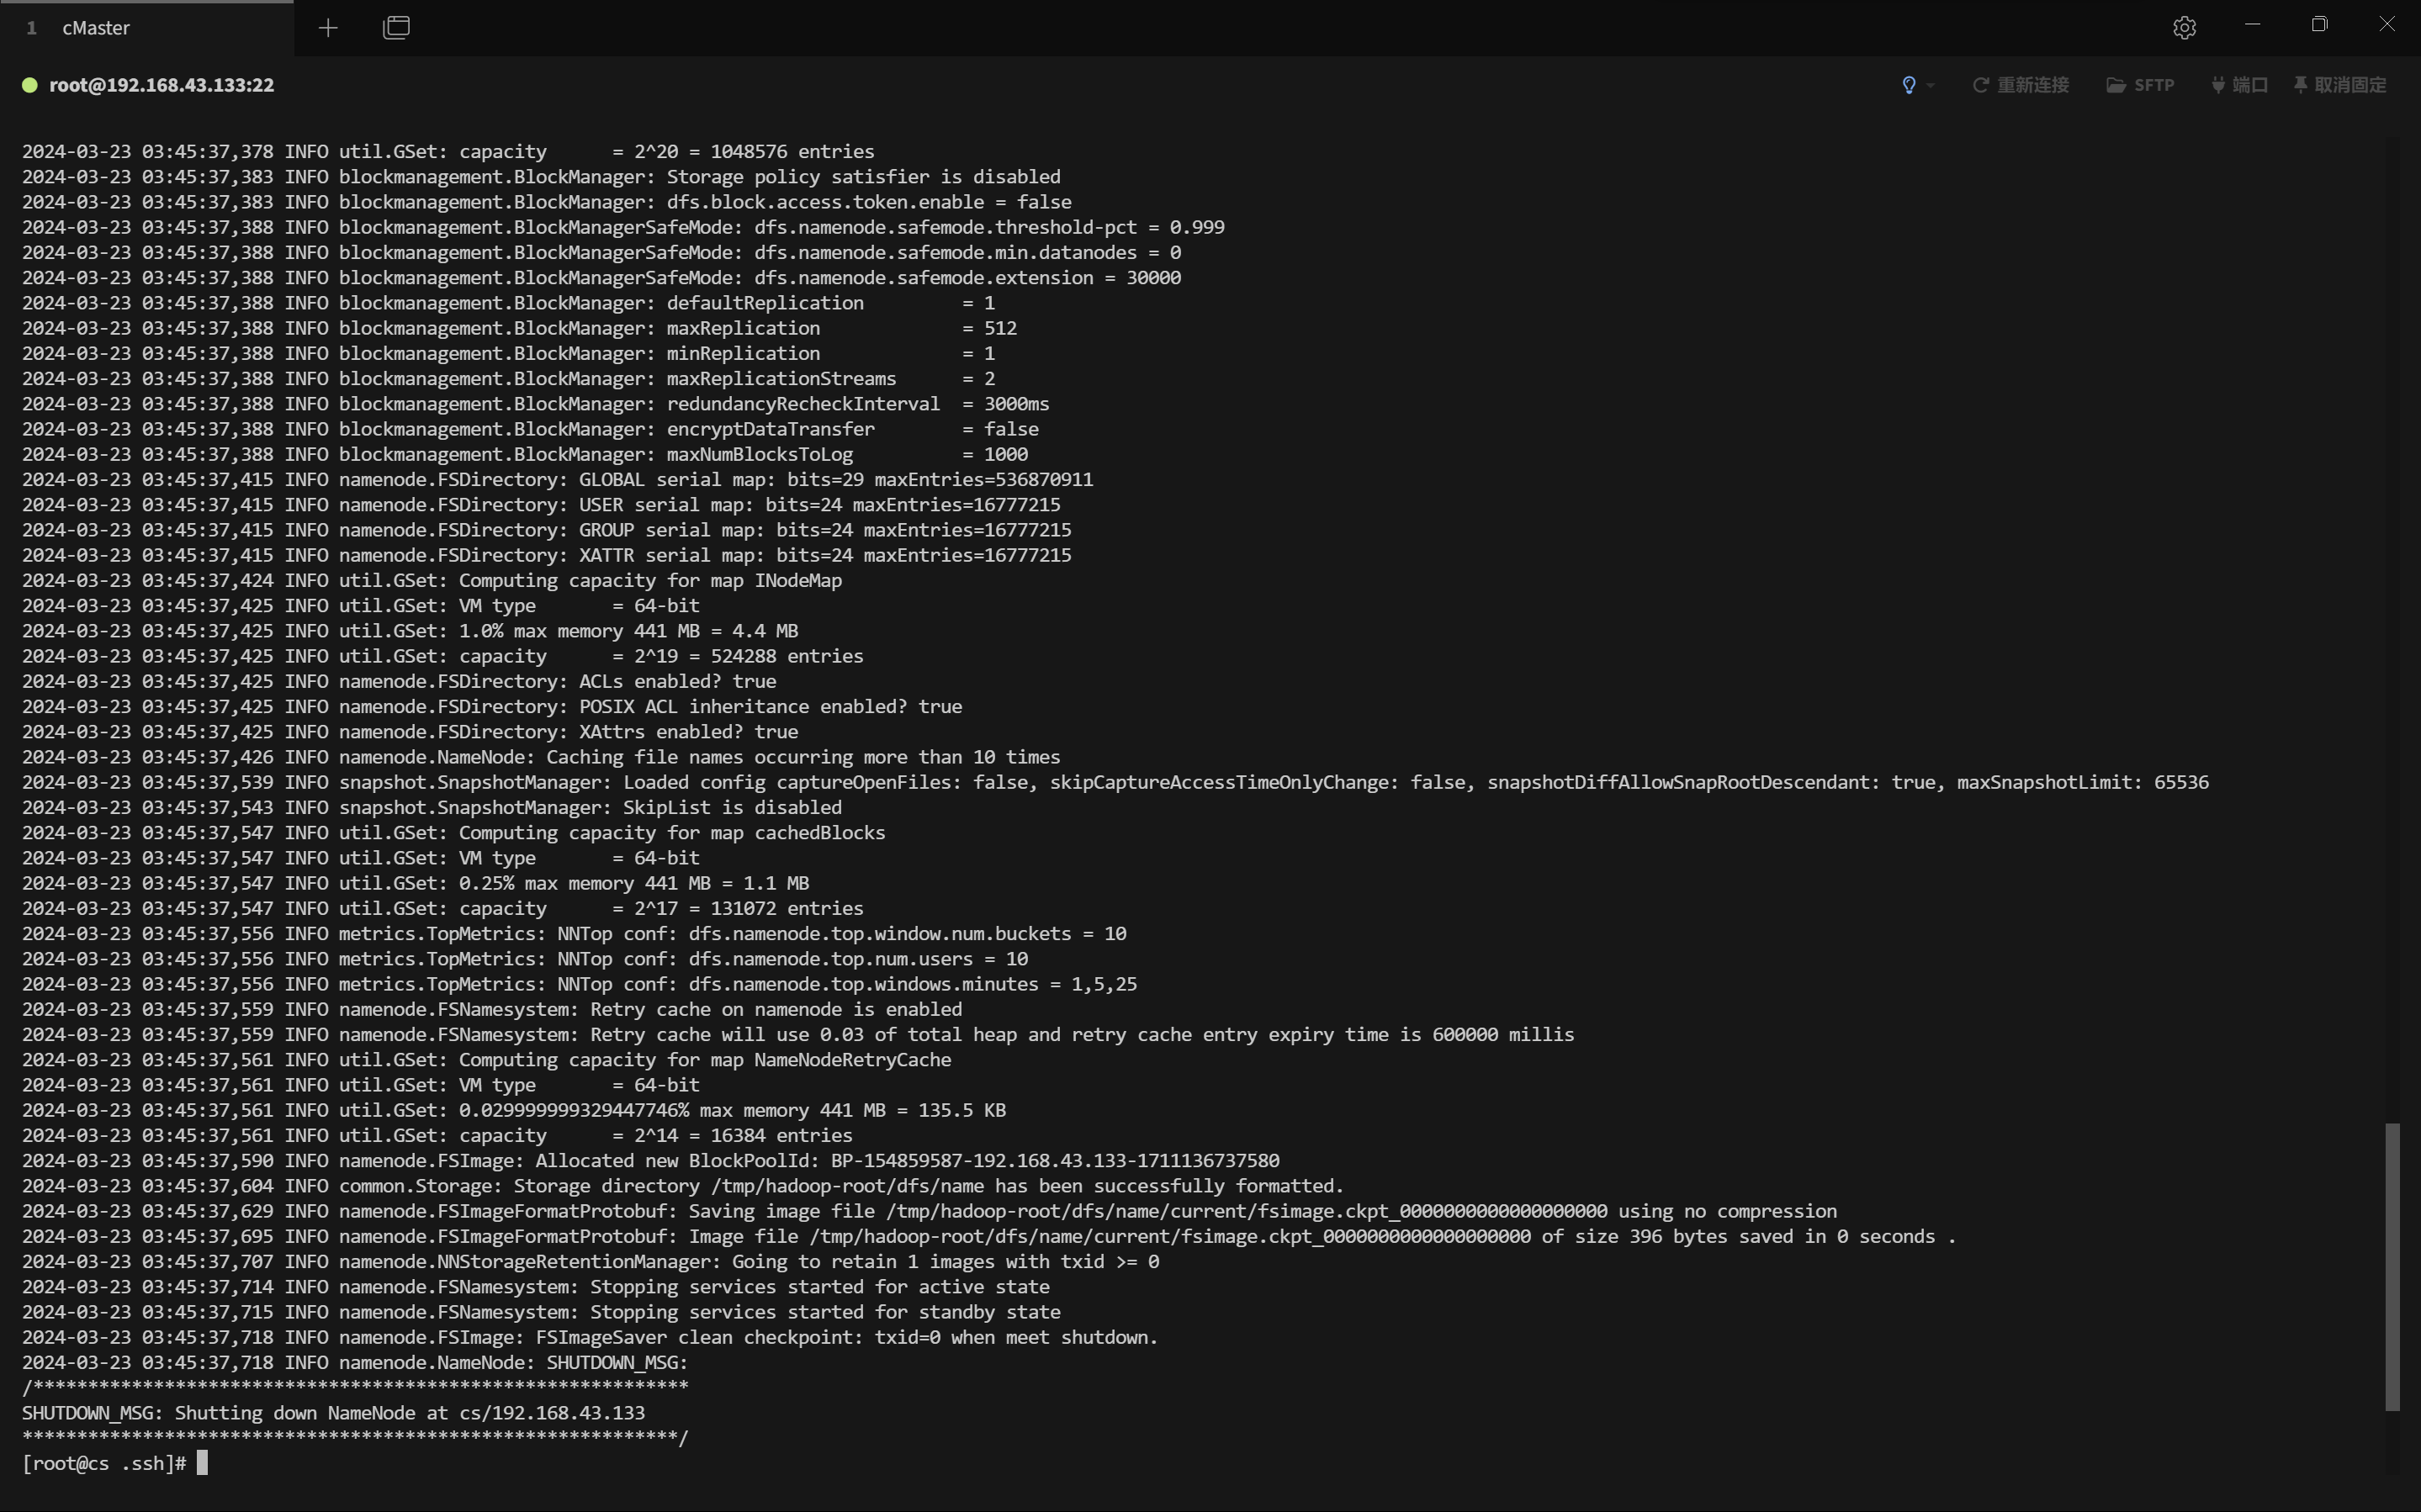Open a new tab with the plus icon
Viewport: 2421px width, 1512px height.
(x=328, y=28)
